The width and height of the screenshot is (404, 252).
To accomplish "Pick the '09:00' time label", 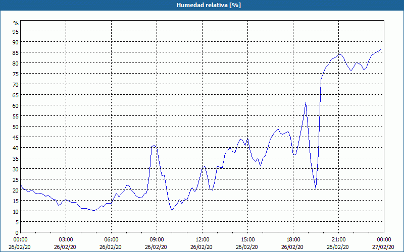I will (x=157, y=240).
